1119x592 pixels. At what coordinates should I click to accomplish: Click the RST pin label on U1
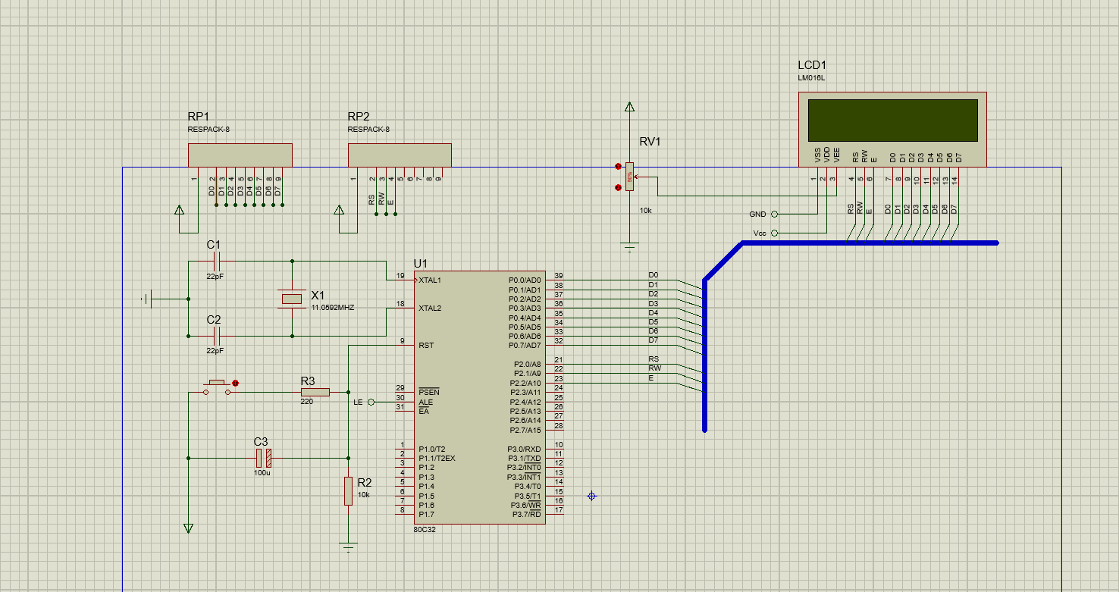pyautogui.click(x=425, y=346)
